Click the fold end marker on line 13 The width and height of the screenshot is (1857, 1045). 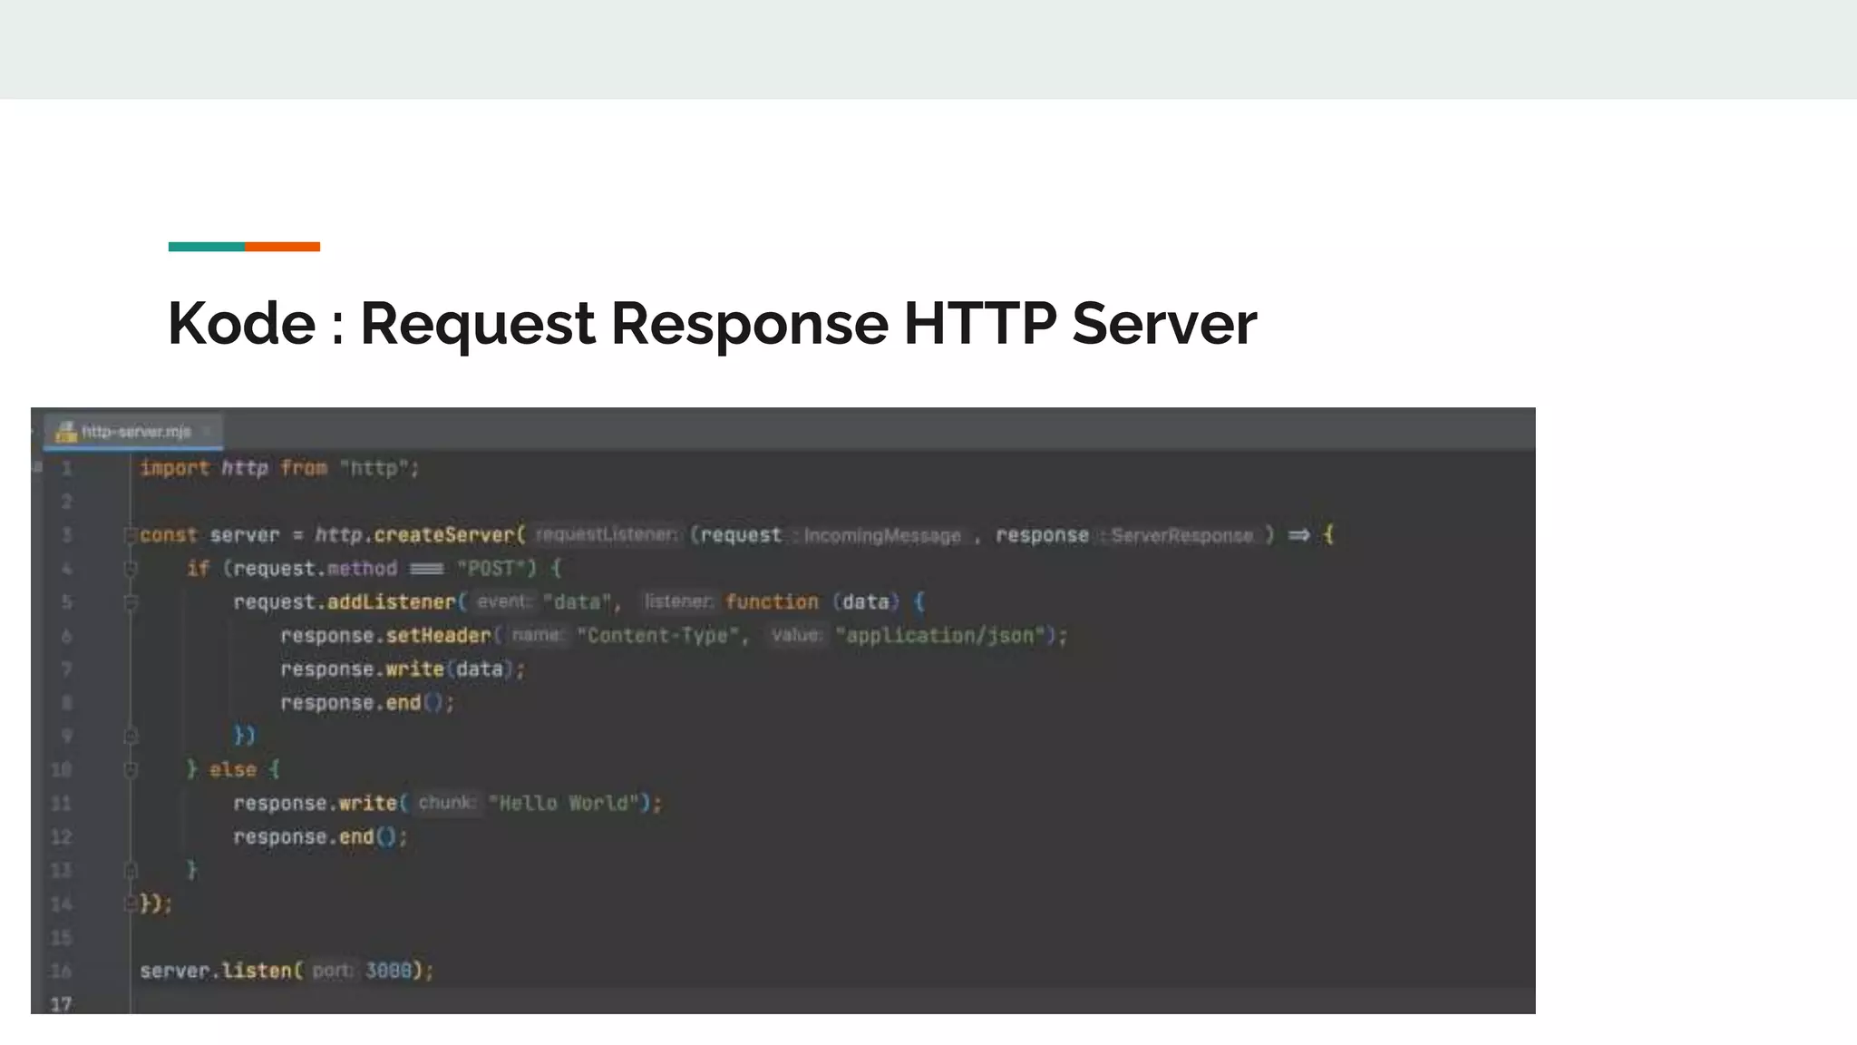tap(131, 870)
